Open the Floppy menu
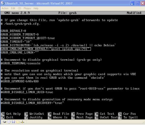Viewport: 145px width, 125px height. point(27,8)
